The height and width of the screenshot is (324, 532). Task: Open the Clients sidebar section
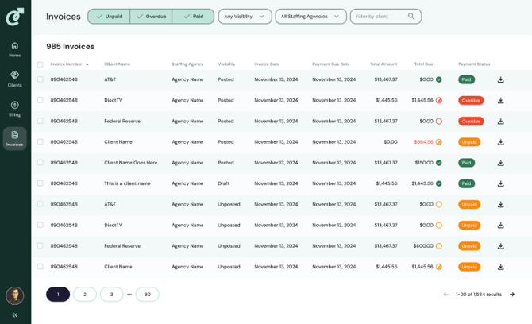(14, 79)
